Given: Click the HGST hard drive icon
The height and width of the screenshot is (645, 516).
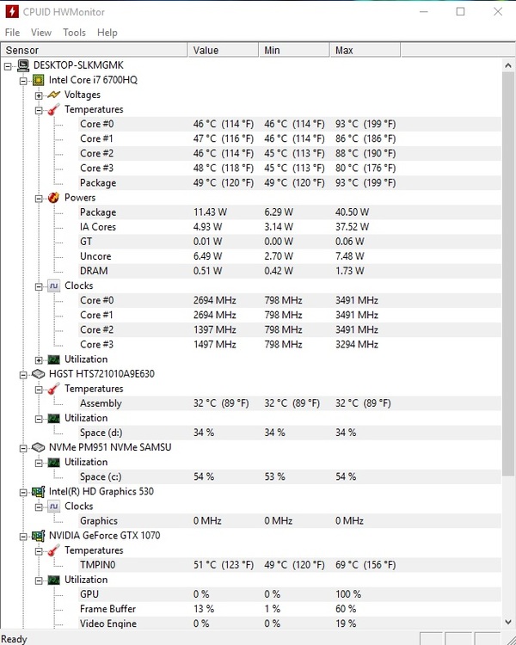Looking at the screenshot, I should point(39,374).
